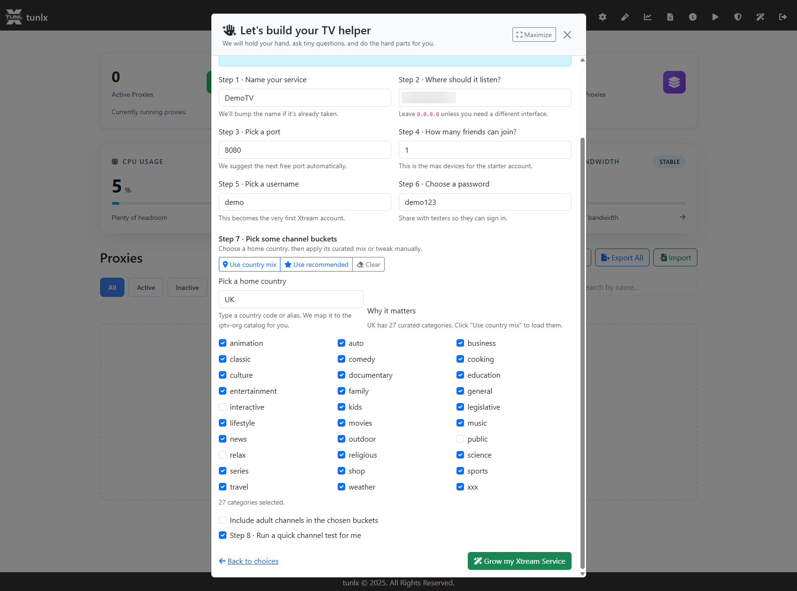Switch to the Inactive proxies tab
This screenshot has height=591, width=797.
coord(187,287)
